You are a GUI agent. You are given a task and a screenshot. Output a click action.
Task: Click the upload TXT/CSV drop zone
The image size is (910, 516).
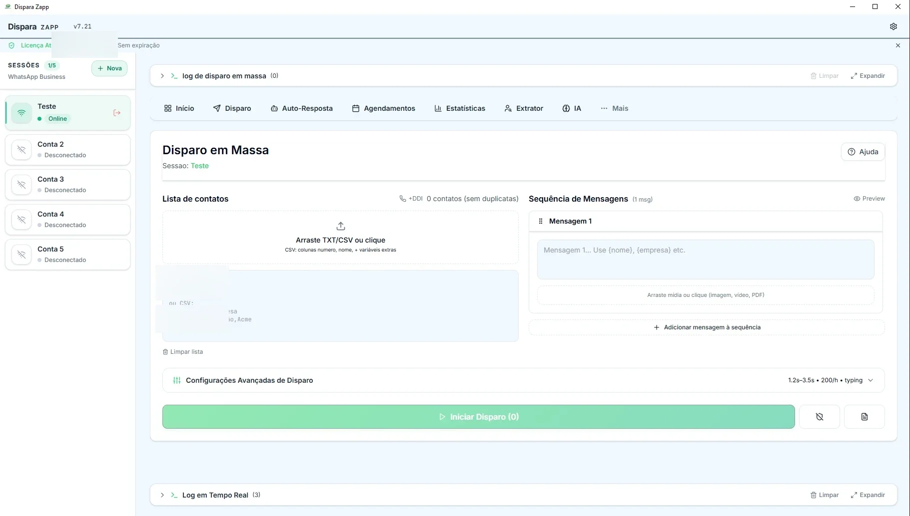point(340,238)
